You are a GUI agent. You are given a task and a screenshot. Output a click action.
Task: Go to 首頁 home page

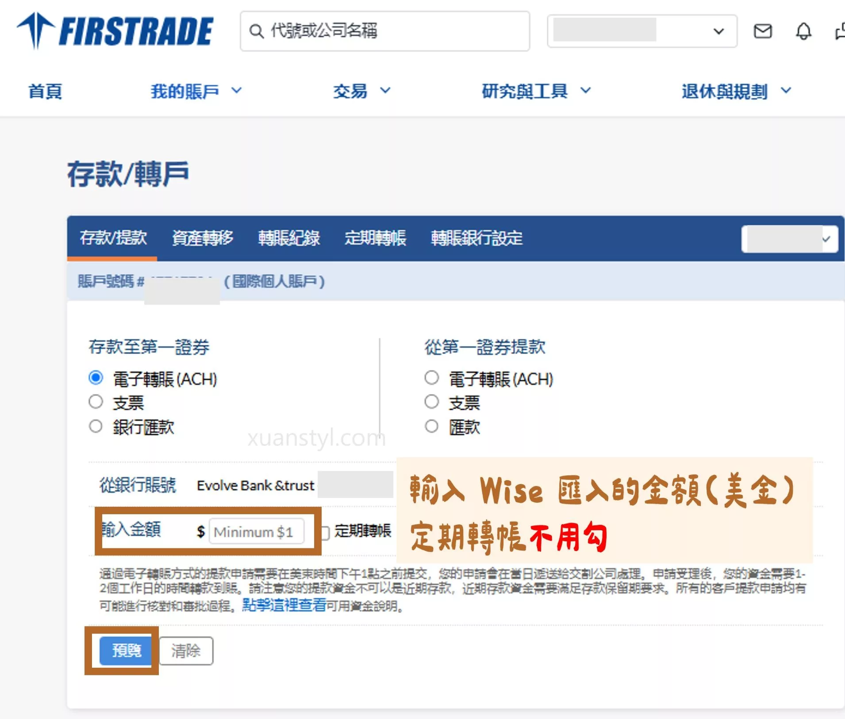tap(45, 92)
